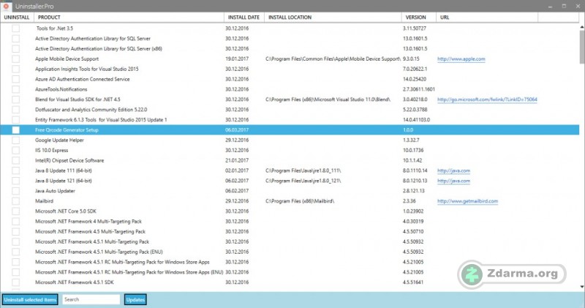
Task: Maximize the Uninstaller.Pro window
Action: point(564,7)
